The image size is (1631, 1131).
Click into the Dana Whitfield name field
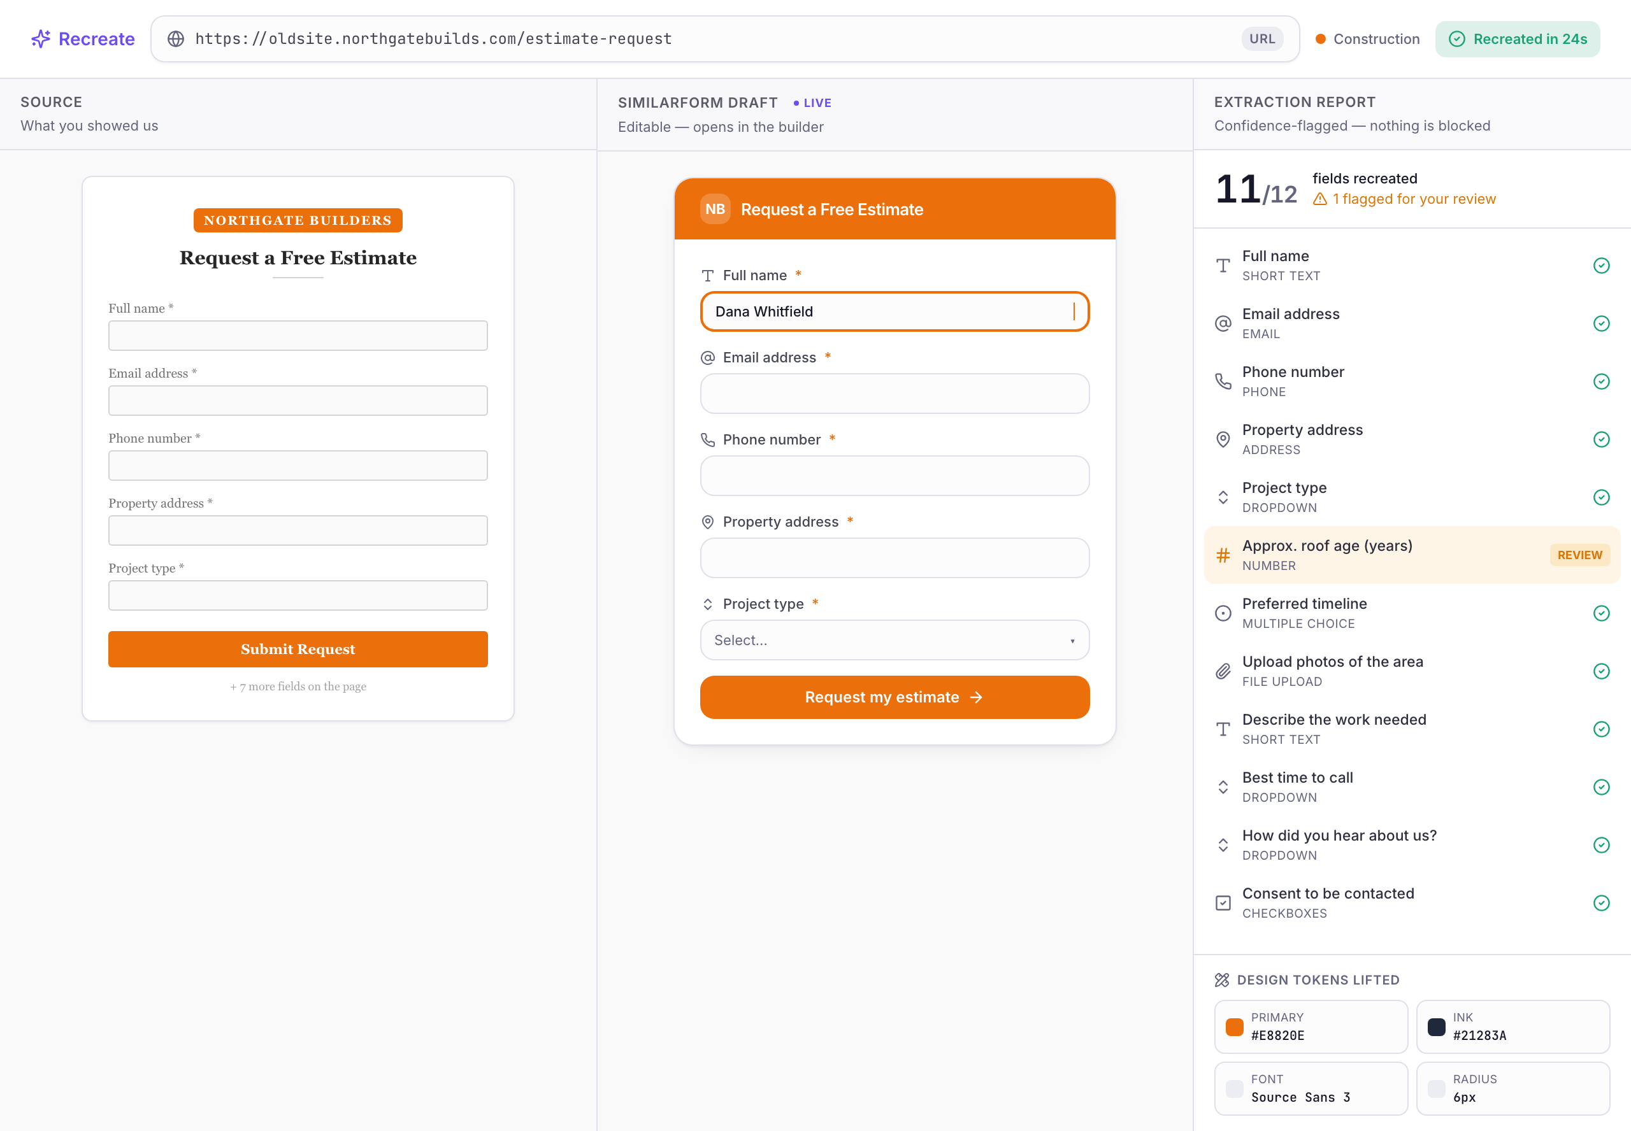pos(895,311)
